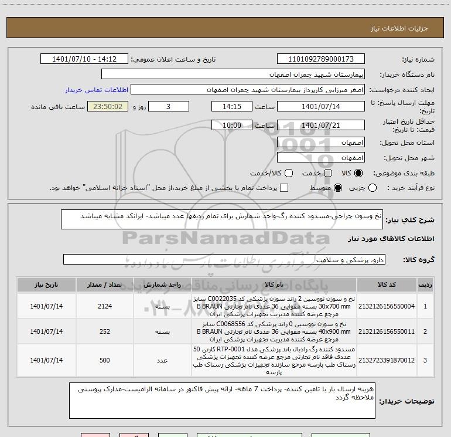The height and width of the screenshot is (437, 451).
Task: Click the شماره نیاز label
Action: tap(418, 59)
